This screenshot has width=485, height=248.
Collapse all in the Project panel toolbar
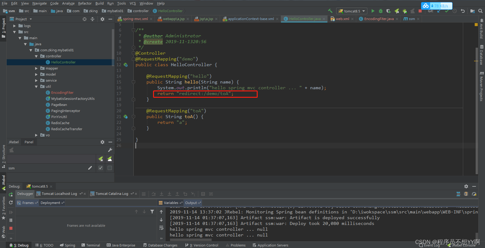point(92,19)
